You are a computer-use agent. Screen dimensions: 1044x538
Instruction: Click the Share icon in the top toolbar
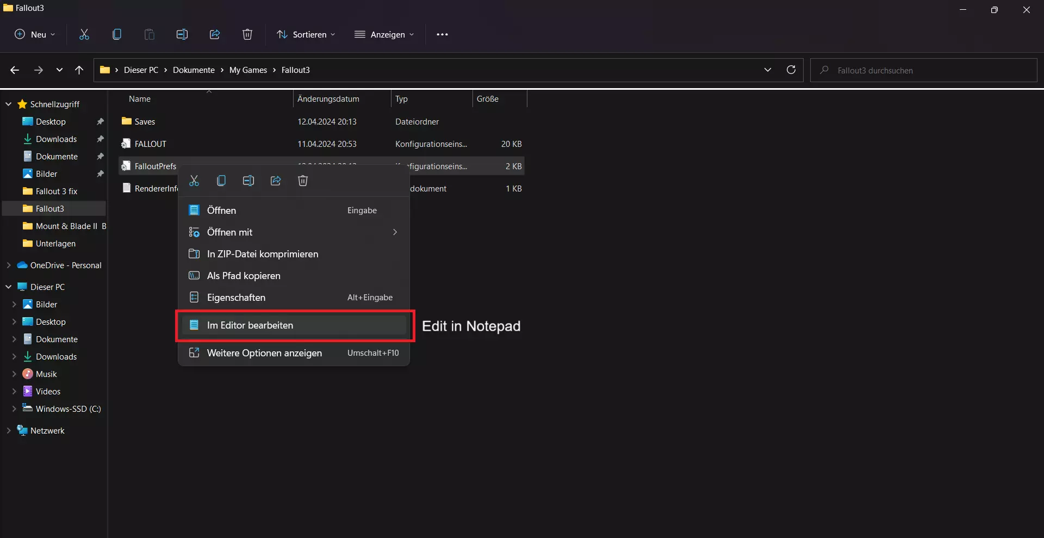pos(215,34)
